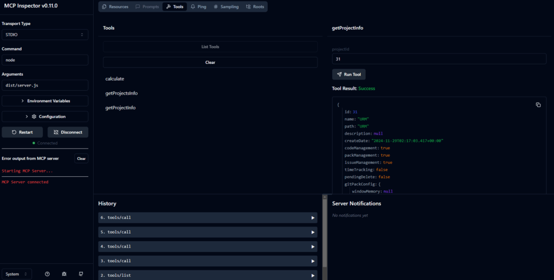554x280 pixels.
Task: Select the Tools tab
Action: [175, 6]
